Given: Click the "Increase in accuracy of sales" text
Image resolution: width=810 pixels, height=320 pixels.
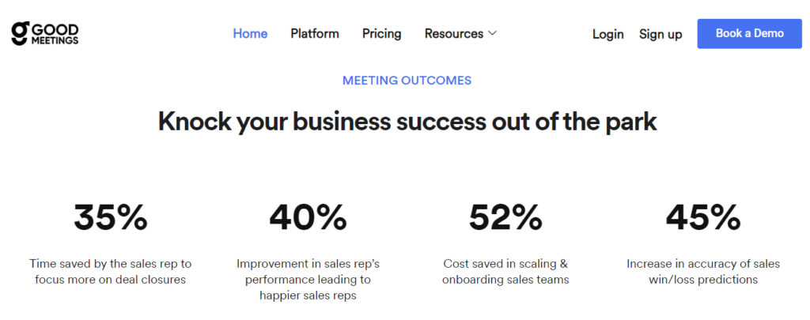Looking at the screenshot, I should click(703, 271).
